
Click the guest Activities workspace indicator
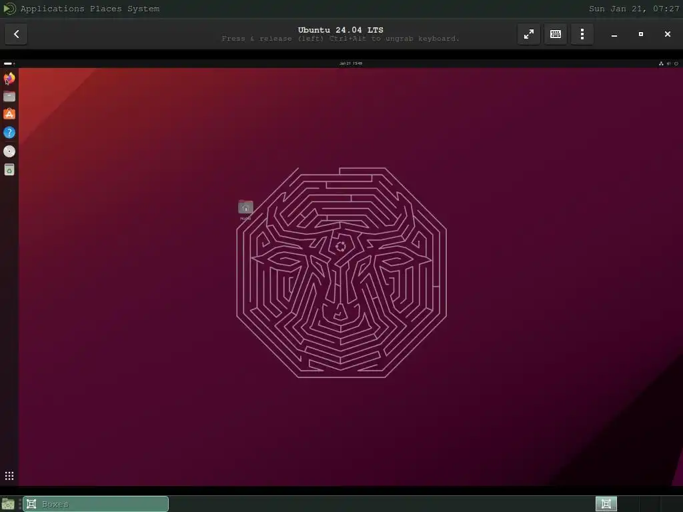click(9, 63)
